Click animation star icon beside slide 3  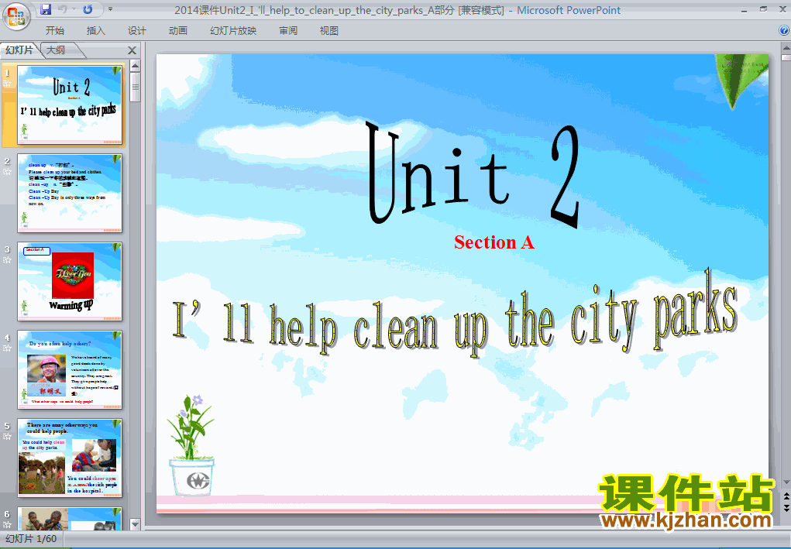(x=7, y=260)
